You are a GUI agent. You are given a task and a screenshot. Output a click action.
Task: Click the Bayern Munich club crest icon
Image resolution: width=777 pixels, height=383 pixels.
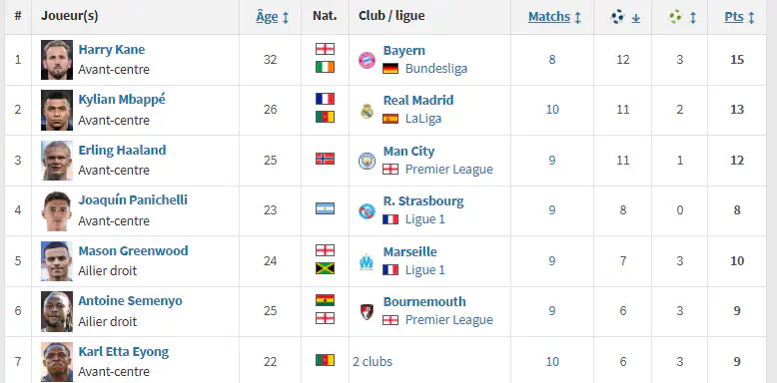pyautogui.click(x=367, y=60)
